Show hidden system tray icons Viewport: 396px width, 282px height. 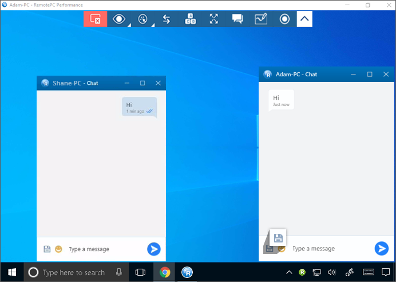(289, 272)
